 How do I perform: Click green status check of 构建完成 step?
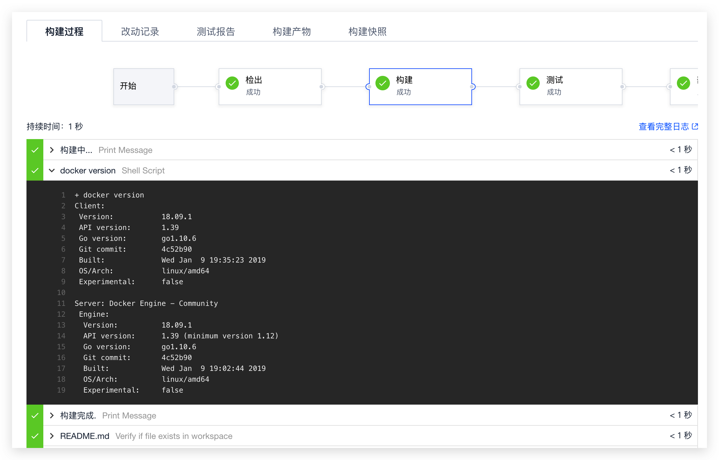[35, 415]
